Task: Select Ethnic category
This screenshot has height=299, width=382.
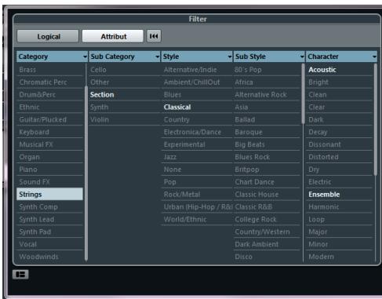Action: pos(49,108)
